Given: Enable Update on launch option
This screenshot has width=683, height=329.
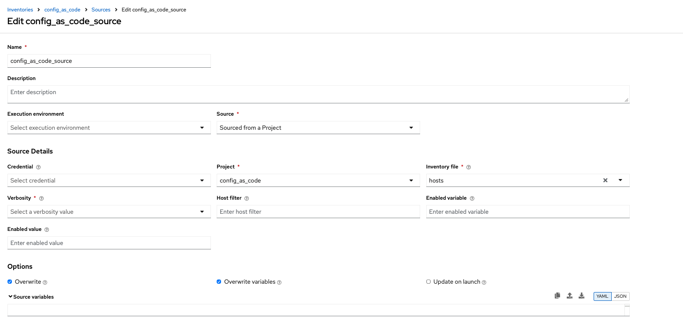Looking at the screenshot, I should point(428,281).
